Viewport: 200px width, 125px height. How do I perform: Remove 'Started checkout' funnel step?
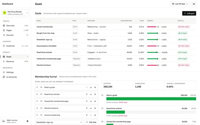tap(95, 108)
